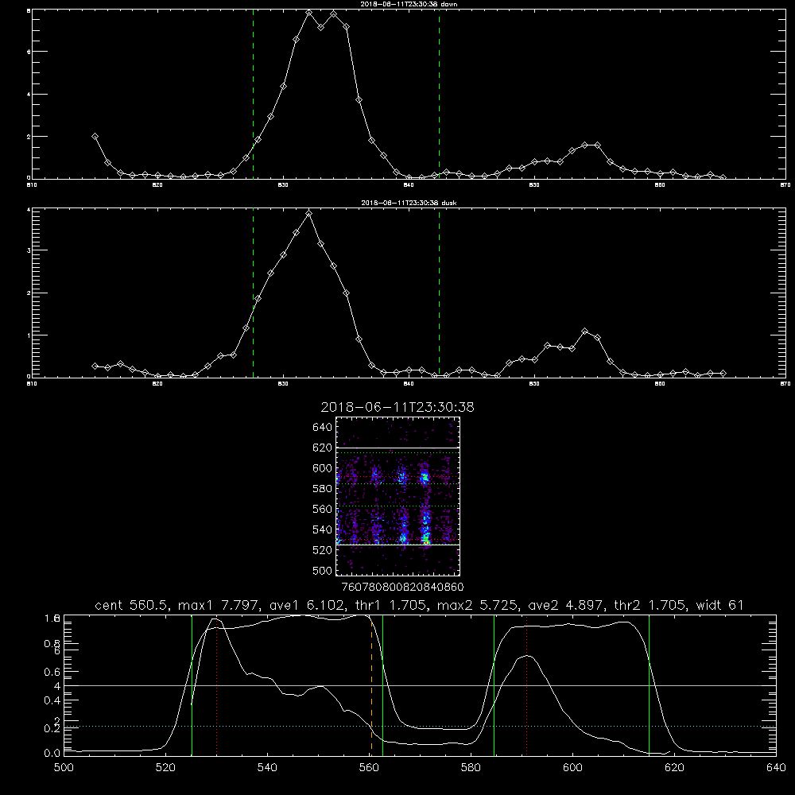Viewport: 795px width, 795px height.
Task: Click the heatmap x-axis labels 760780800820840860
Action: pos(402,587)
